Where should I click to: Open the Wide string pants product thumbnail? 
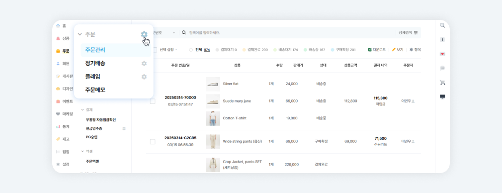pyautogui.click(x=213, y=142)
